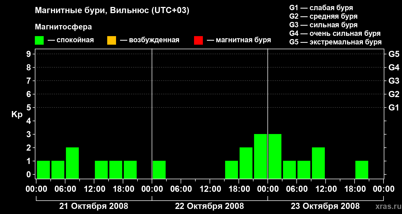
Task: Click the '— магнитная буря' legend label
Action: coord(239,40)
